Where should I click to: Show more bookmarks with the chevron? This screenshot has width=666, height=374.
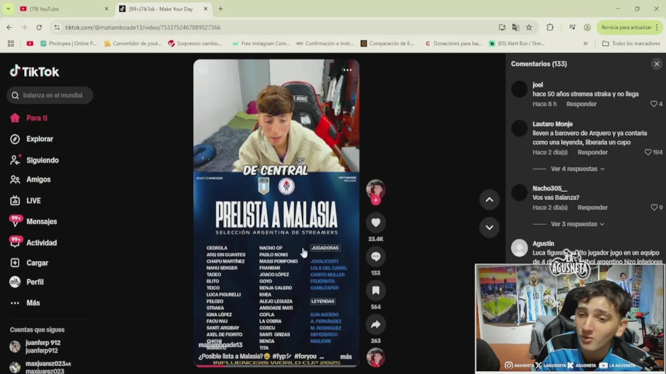click(x=585, y=44)
